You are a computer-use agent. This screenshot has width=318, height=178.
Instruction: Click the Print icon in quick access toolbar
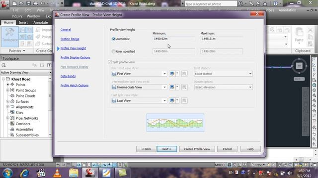(x=35, y=3)
